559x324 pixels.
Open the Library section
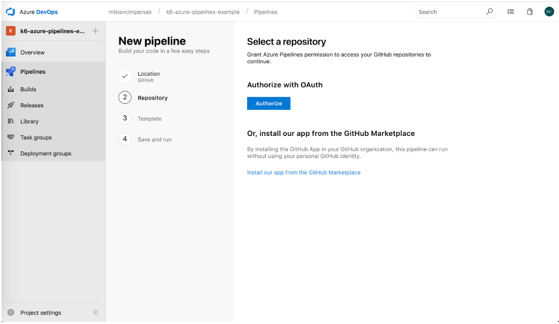[29, 121]
